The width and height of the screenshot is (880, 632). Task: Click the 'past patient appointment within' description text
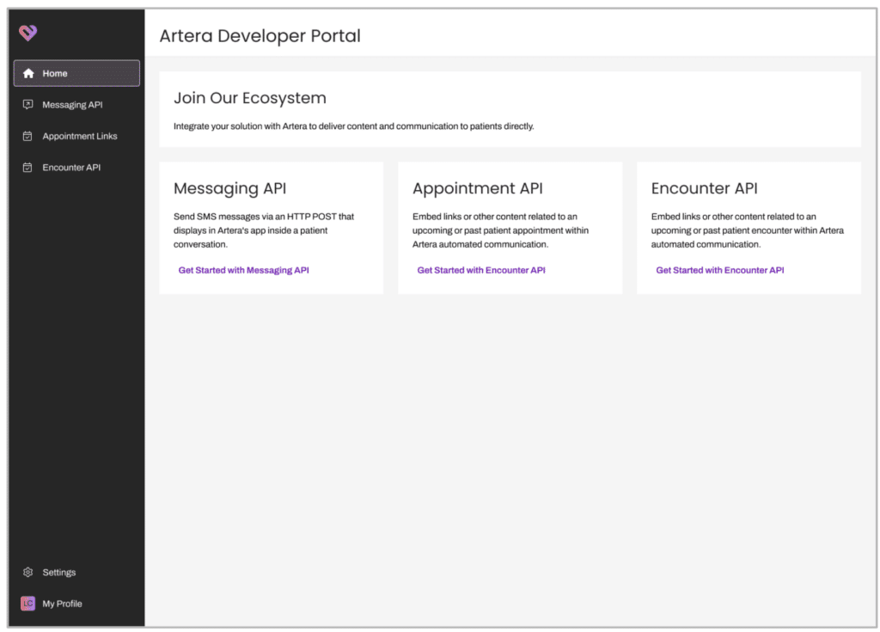tap(501, 230)
